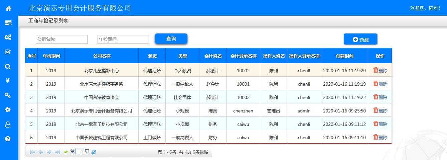The height and width of the screenshot is (160, 447).
Task: Sort by 类型 column header
Action: 182,56
